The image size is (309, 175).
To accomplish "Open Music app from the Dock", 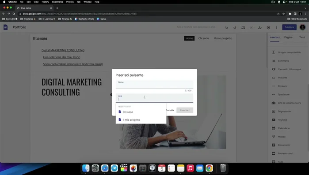I will 190,168.
